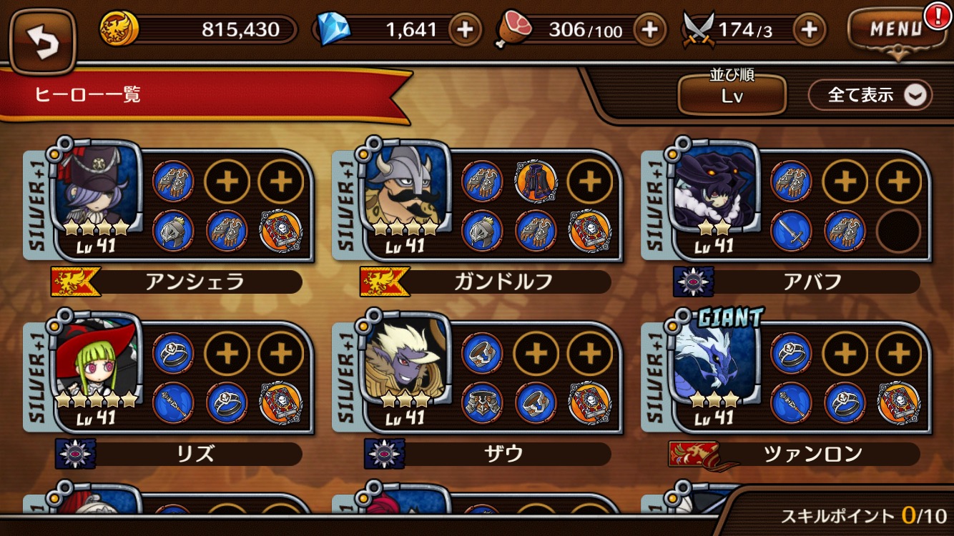Add more meat stamina with the plus

649,29
